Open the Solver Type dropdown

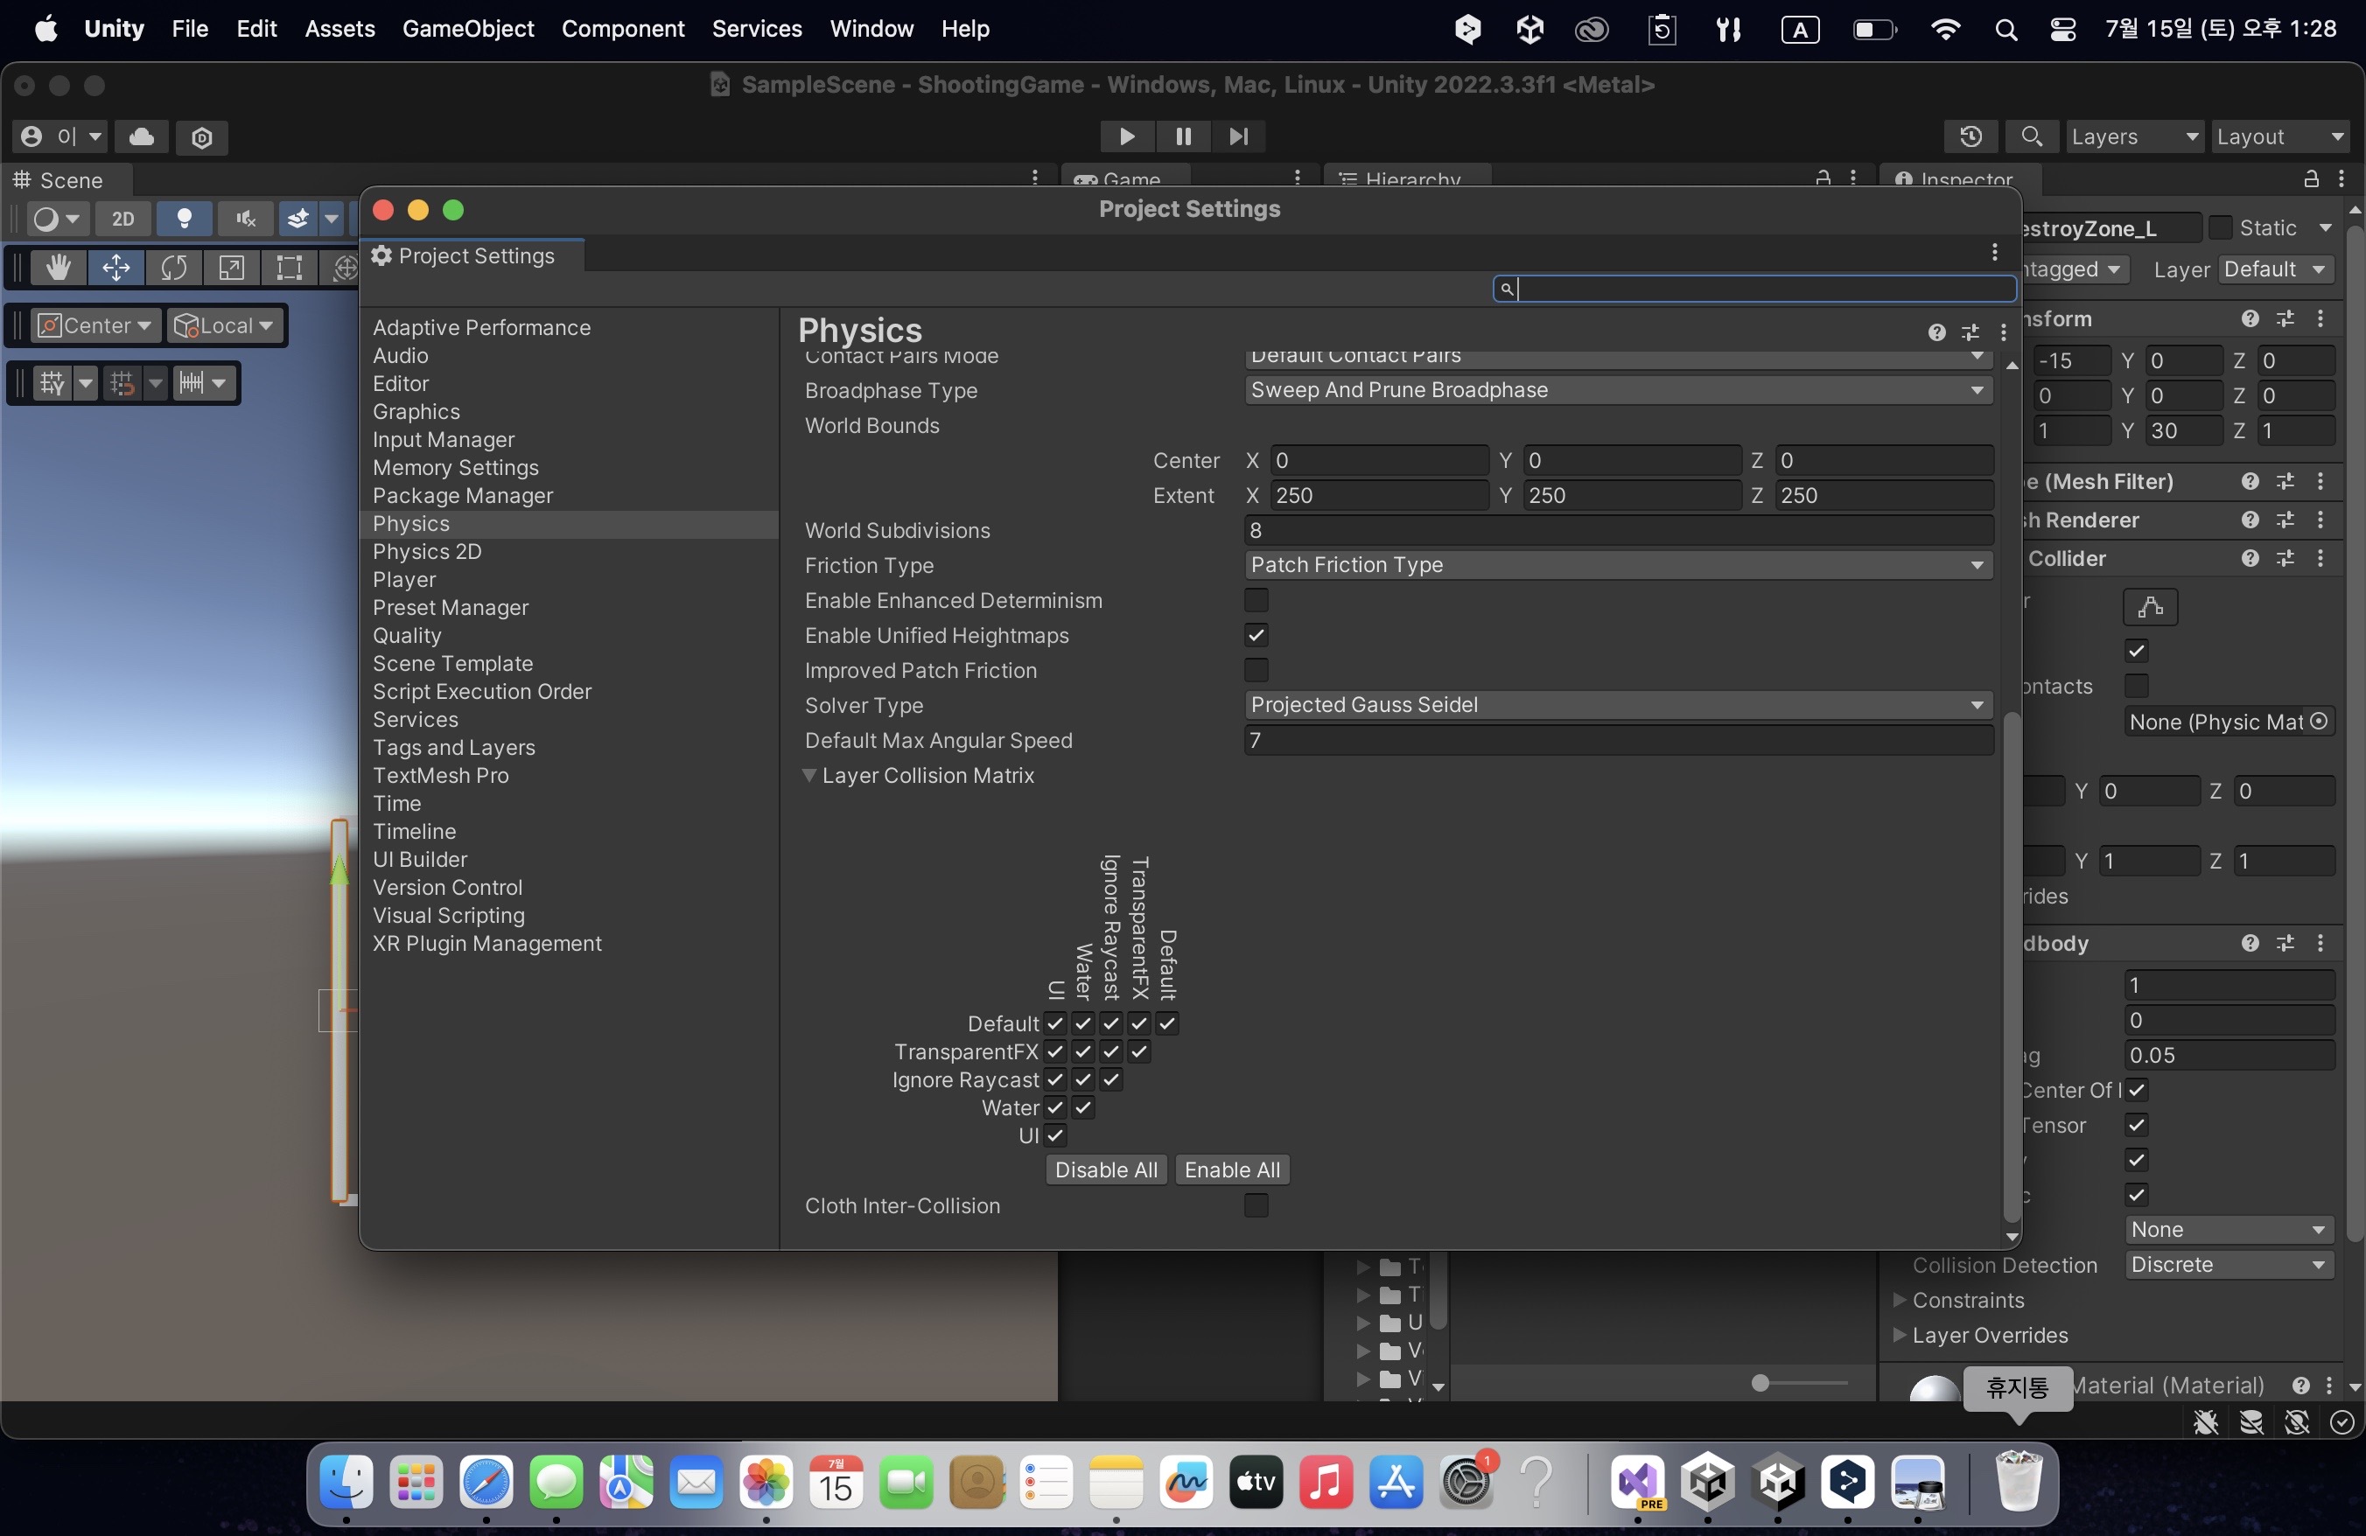1617,704
